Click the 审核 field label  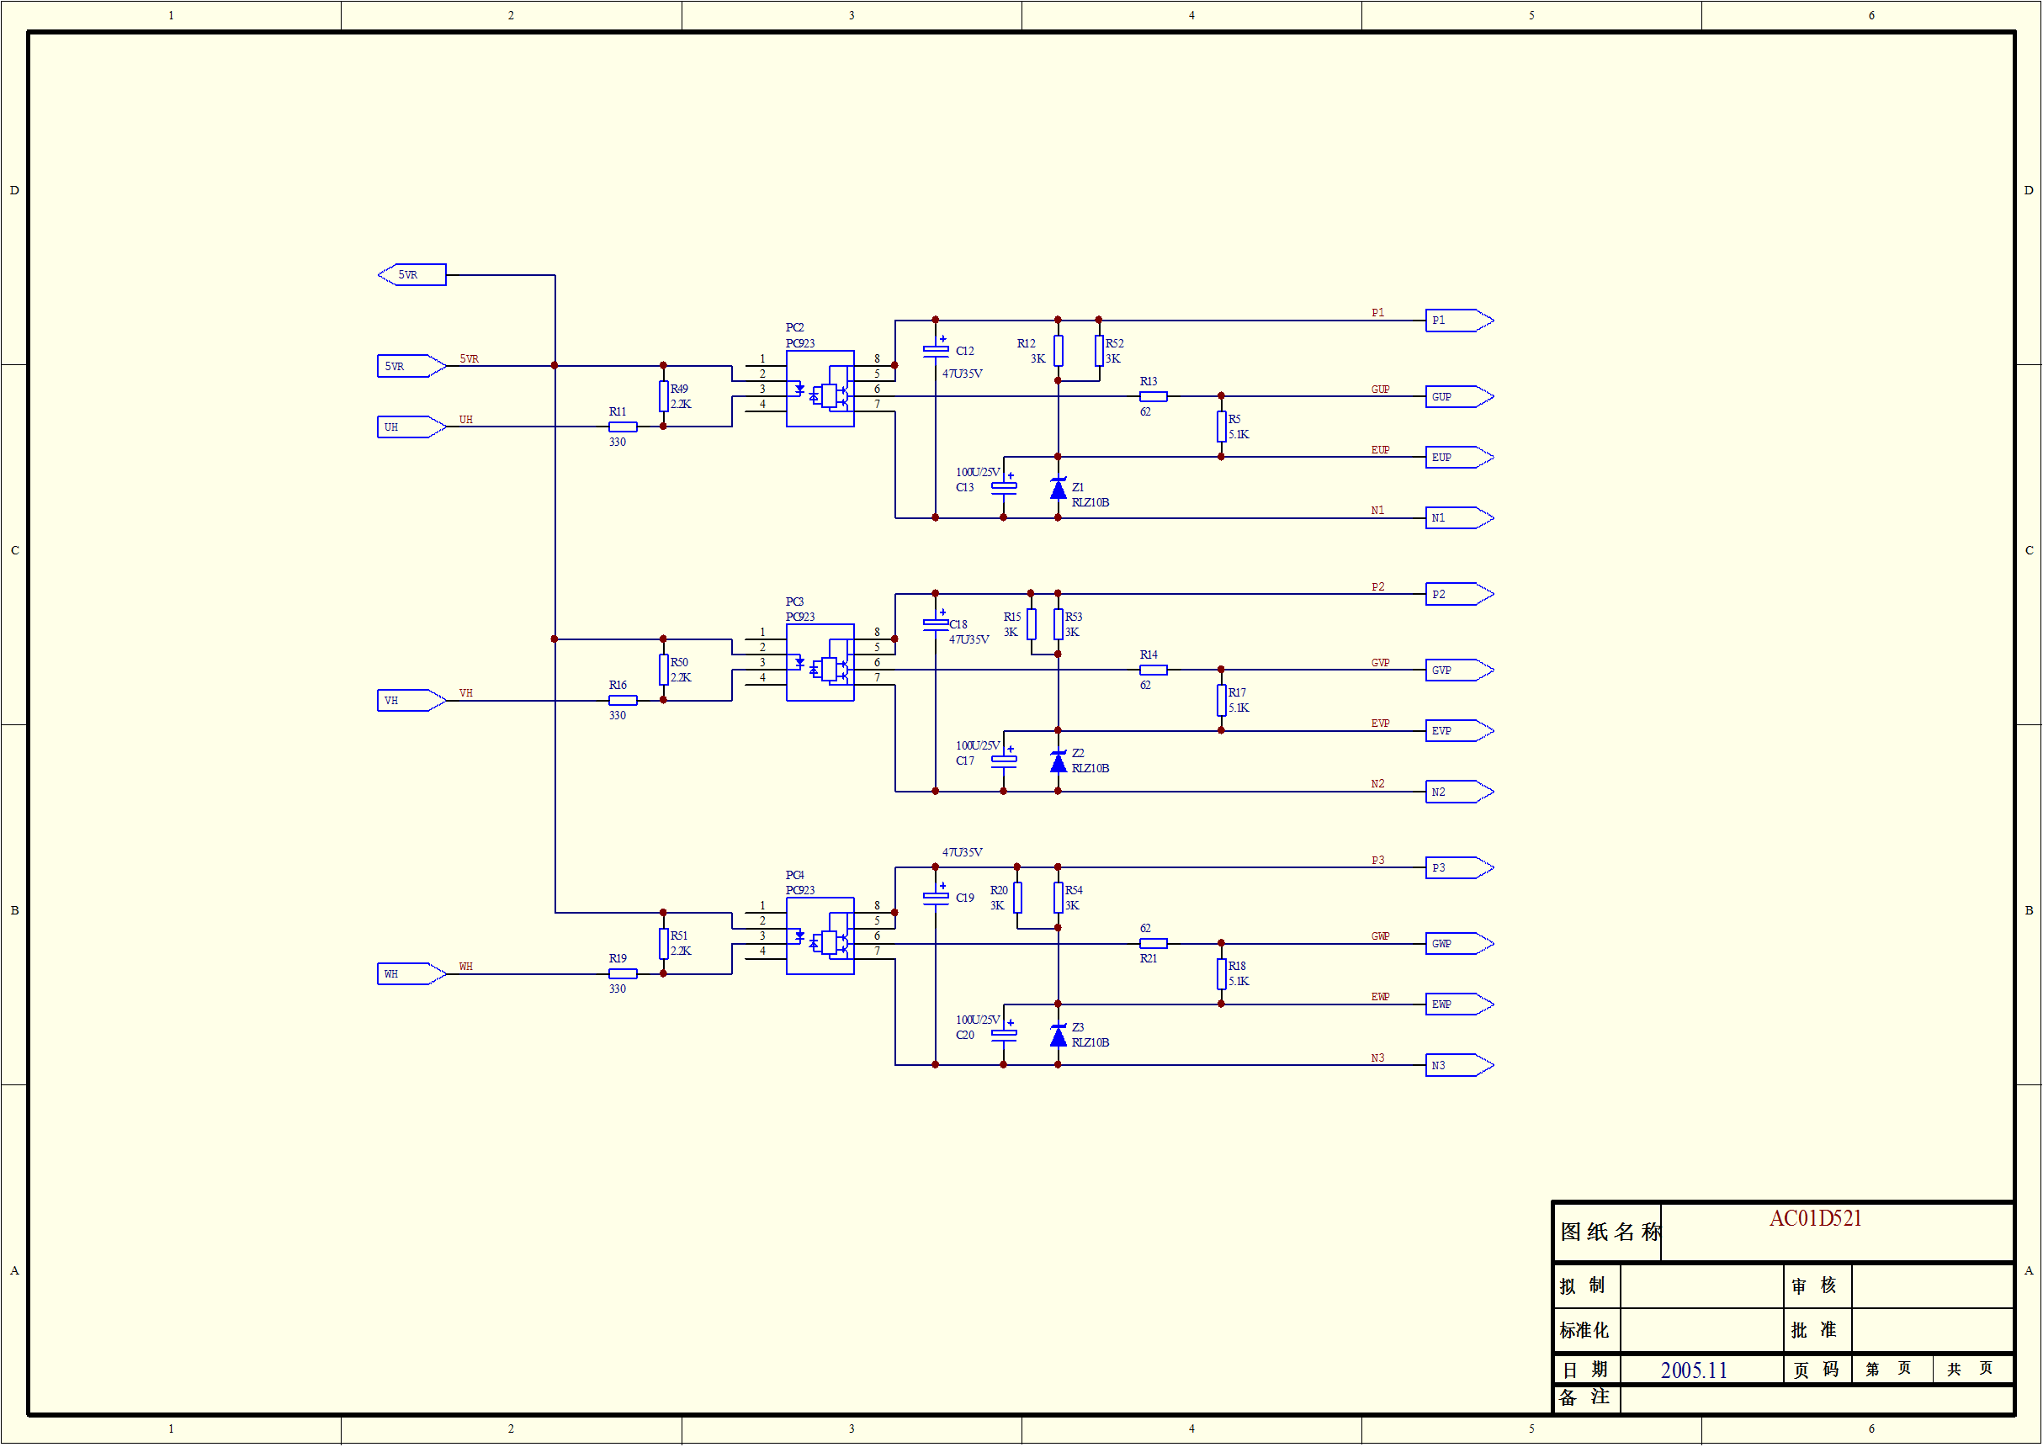(1814, 1285)
